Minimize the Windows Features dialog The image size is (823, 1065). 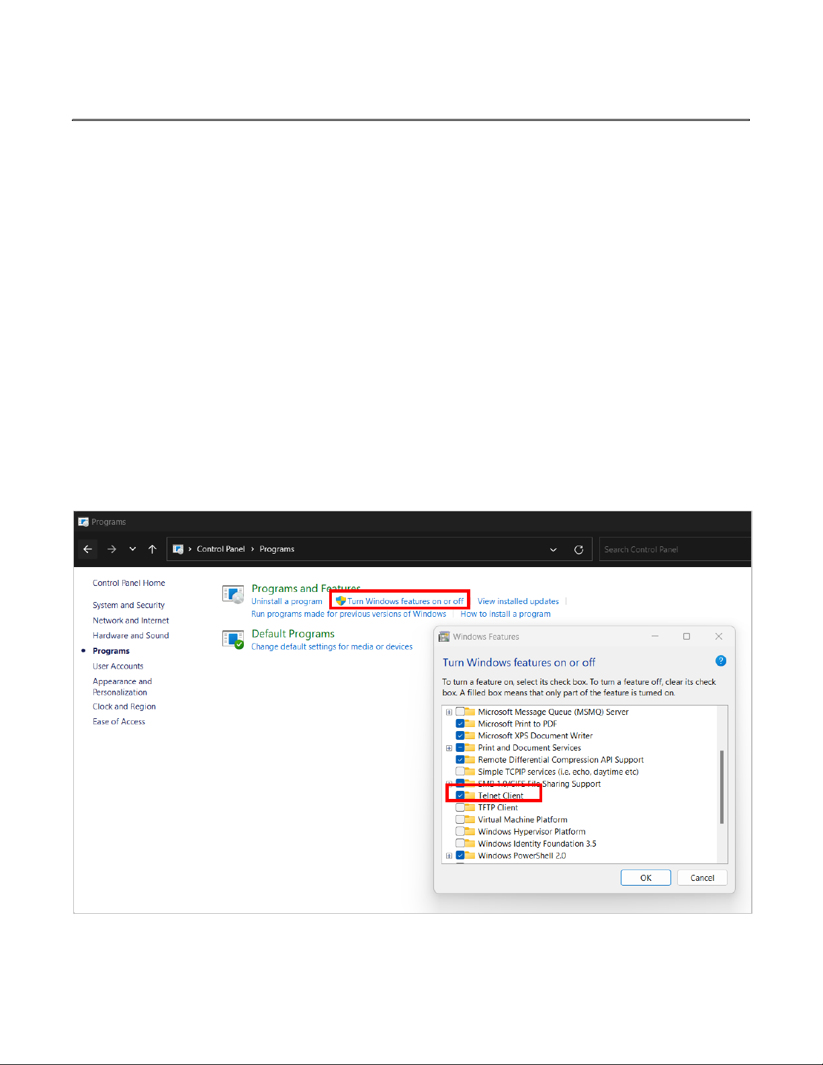point(655,636)
